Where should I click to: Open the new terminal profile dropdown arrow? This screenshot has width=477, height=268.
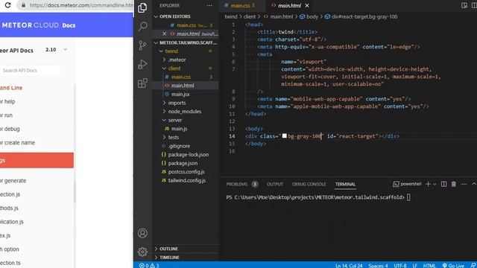point(435,184)
